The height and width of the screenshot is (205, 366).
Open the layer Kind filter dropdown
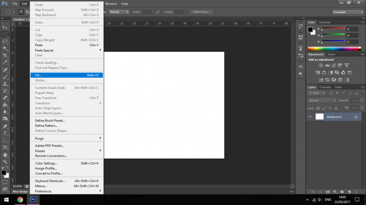317,93
